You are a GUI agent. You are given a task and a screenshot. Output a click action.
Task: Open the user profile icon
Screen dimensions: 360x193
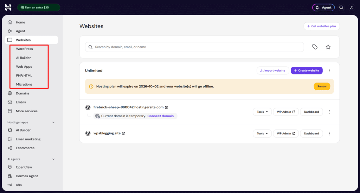(352, 8)
